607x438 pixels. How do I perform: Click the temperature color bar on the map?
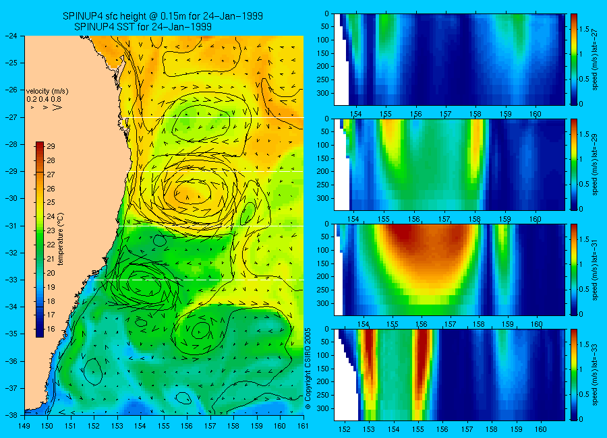pos(40,239)
